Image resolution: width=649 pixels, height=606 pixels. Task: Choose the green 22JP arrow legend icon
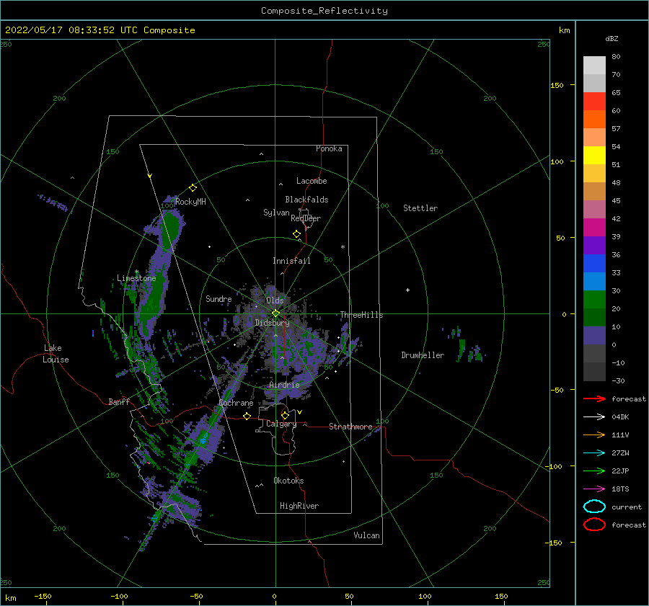pos(594,471)
